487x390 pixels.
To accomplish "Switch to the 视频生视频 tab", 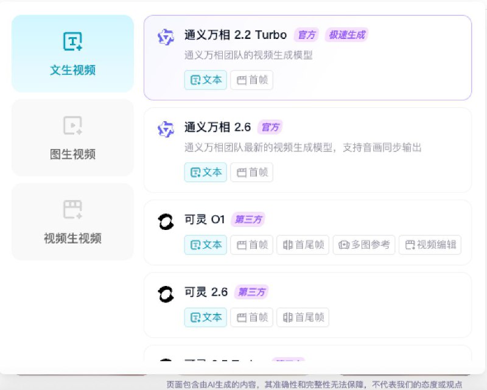I will [x=72, y=221].
